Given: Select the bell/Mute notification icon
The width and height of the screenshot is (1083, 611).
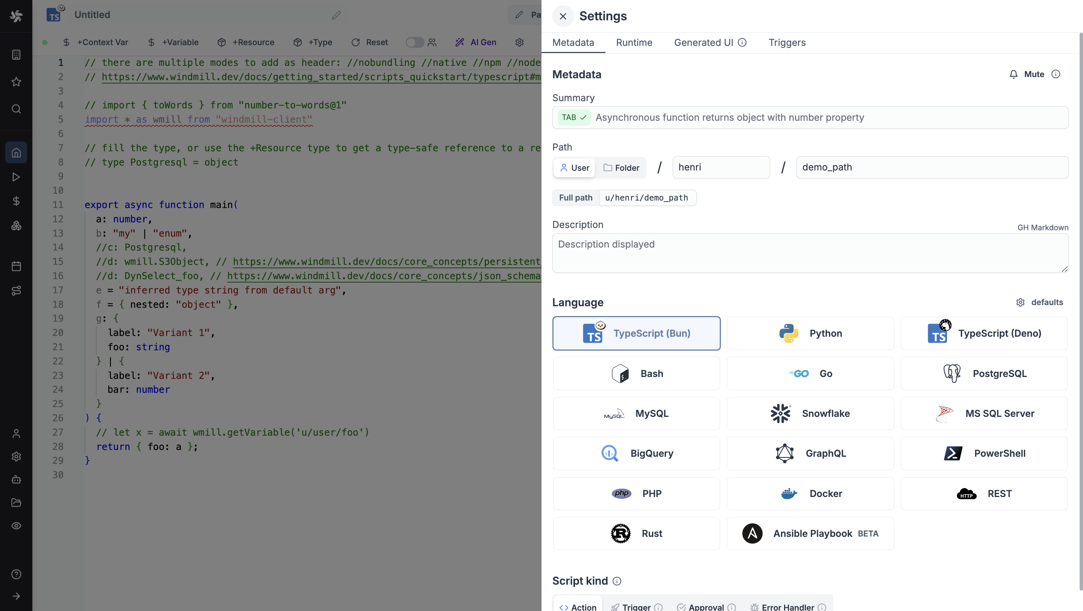Looking at the screenshot, I should click(x=1014, y=74).
